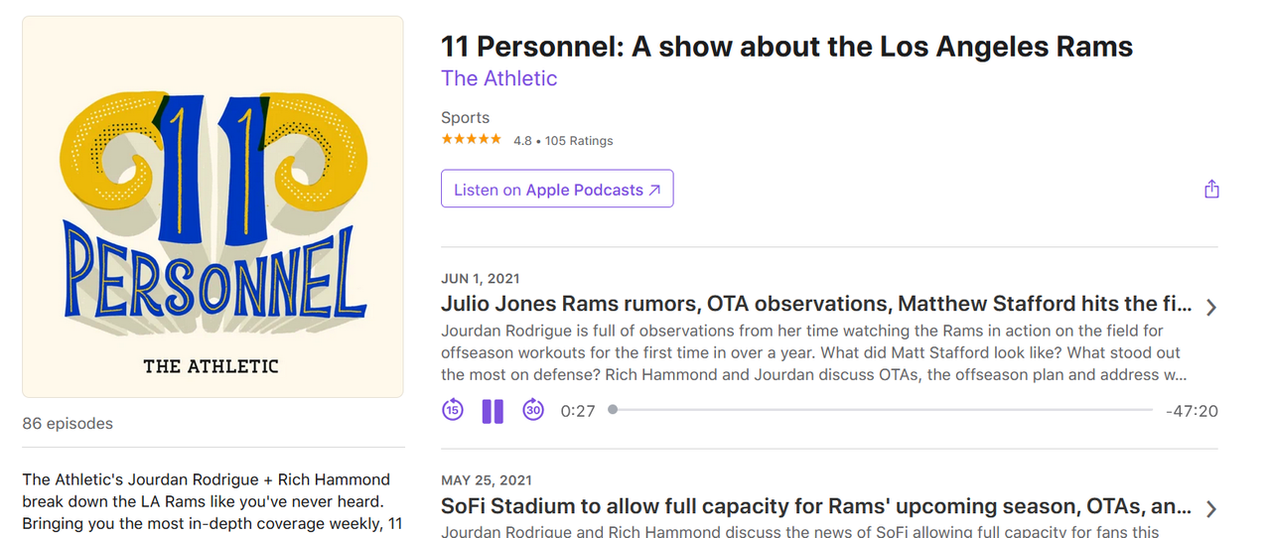1271x538 pixels.
Task: Expand the Julio Jones Rams rumors episode chevron
Action: coord(1210,307)
